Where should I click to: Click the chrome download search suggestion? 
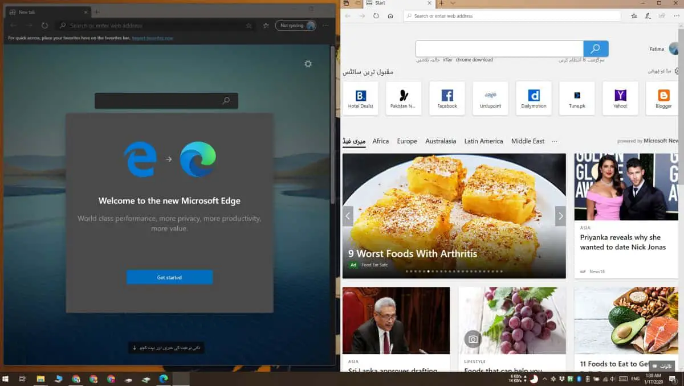coord(474,60)
